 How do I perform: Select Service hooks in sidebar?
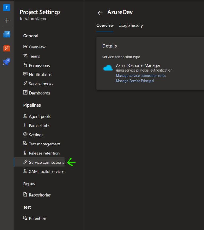[x=41, y=84]
